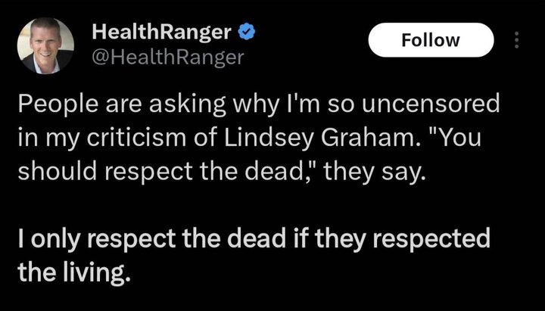Click the empty black area below the tweet
The height and width of the screenshot is (311, 545).
272,300
